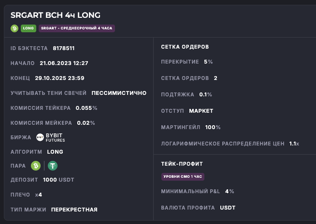Image resolution: width=316 pixels, height=224 pixels.
Task: Click the backtest ID number 8178511
Action: point(64,49)
